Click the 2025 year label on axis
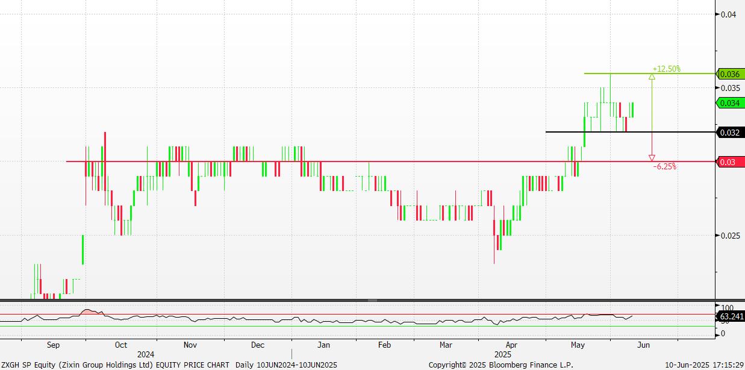Viewport: 745px width, 370px height. pos(502,355)
